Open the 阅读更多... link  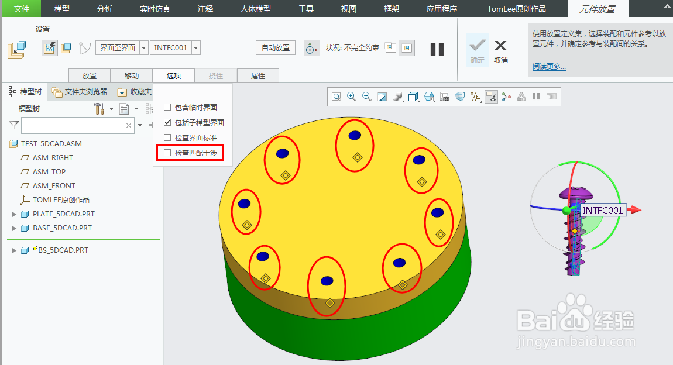pos(549,67)
